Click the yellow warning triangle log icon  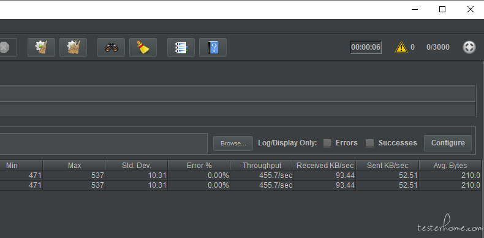(401, 47)
